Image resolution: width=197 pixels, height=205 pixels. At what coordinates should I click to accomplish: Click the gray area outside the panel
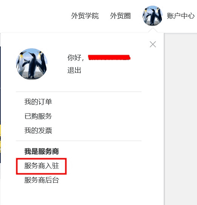(x=180, y=118)
